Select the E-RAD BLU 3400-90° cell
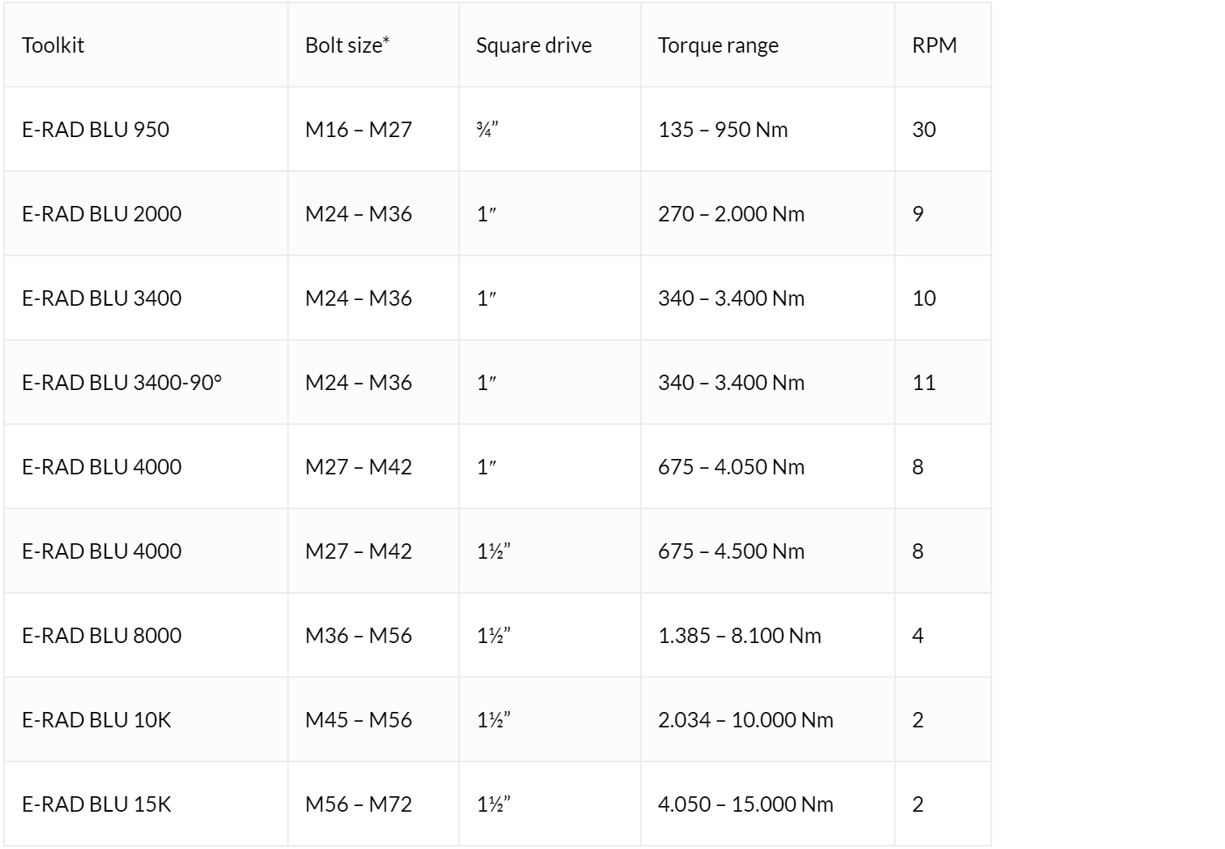 pyautogui.click(x=122, y=382)
